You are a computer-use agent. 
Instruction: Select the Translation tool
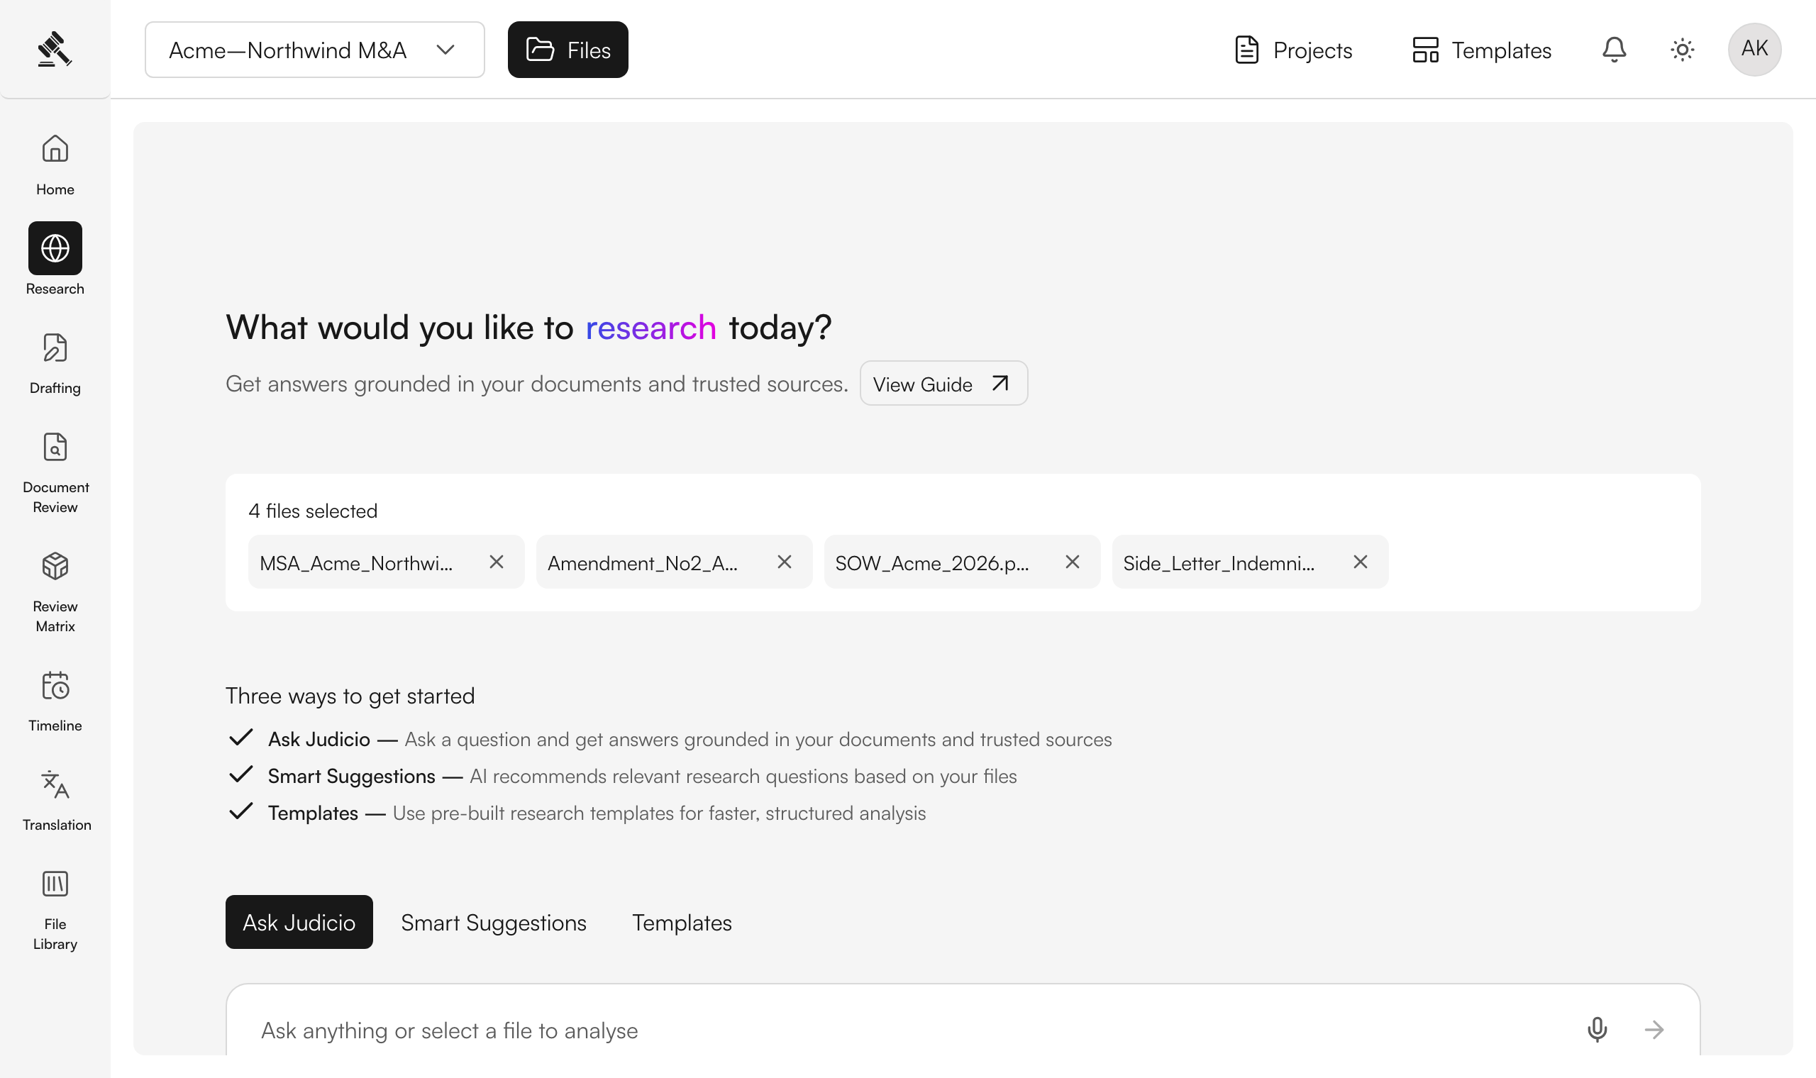(55, 801)
